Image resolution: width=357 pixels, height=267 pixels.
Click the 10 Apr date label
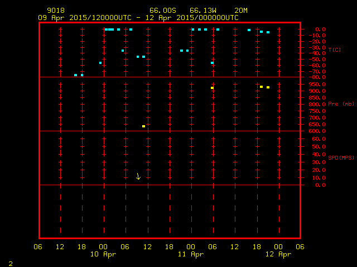coord(103,254)
